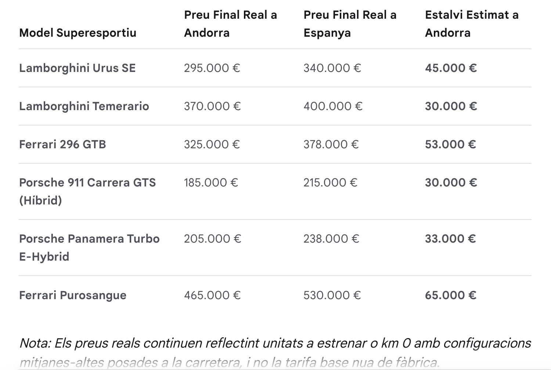The image size is (551, 370).
Task: Select the Lamborghini Urus SE row label
Action: (77, 68)
